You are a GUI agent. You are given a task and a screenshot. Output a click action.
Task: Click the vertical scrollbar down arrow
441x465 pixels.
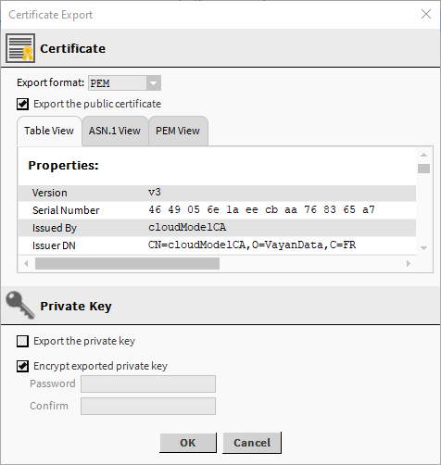click(x=423, y=248)
